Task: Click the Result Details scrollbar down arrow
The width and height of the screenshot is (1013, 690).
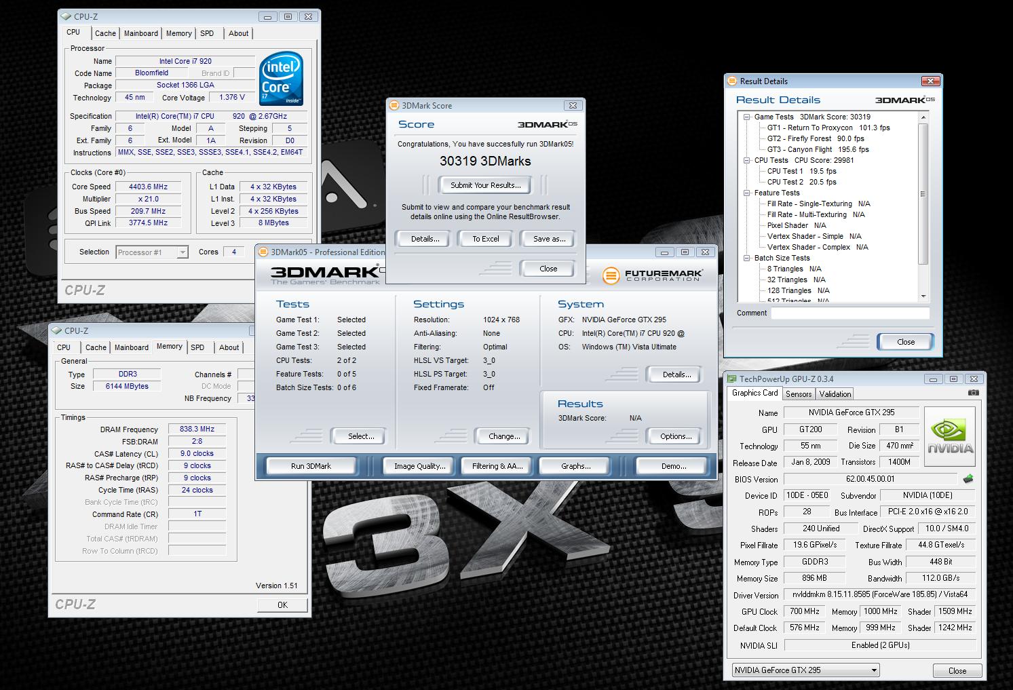Action: click(x=923, y=296)
